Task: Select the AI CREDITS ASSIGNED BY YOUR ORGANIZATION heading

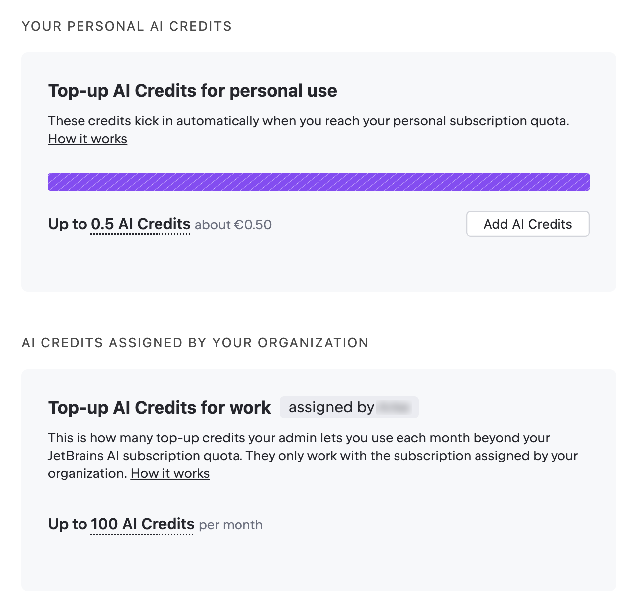Action: [x=195, y=342]
